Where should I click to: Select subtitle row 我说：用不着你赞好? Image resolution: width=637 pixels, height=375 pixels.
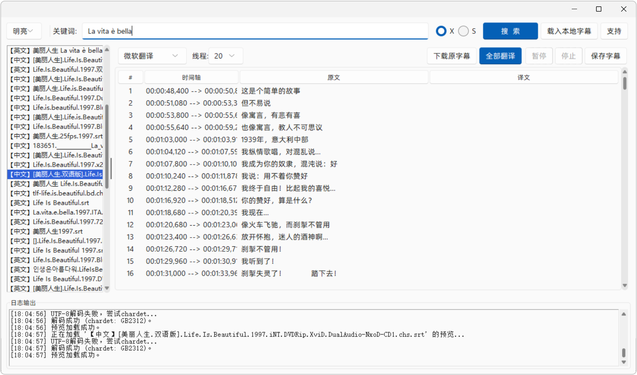coord(368,176)
